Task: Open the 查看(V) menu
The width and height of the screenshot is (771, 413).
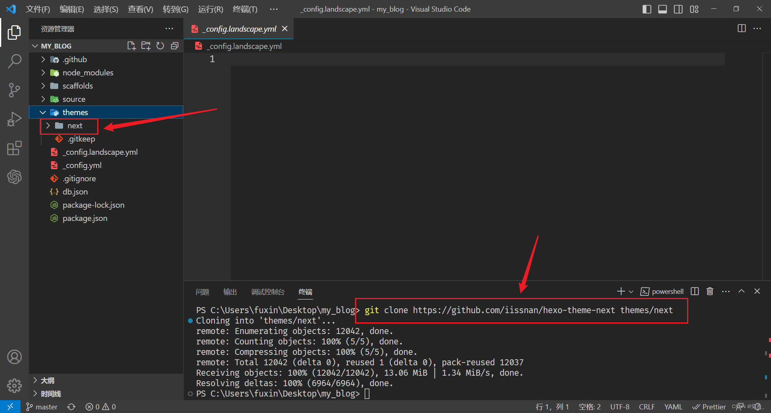Action: (x=141, y=9)
